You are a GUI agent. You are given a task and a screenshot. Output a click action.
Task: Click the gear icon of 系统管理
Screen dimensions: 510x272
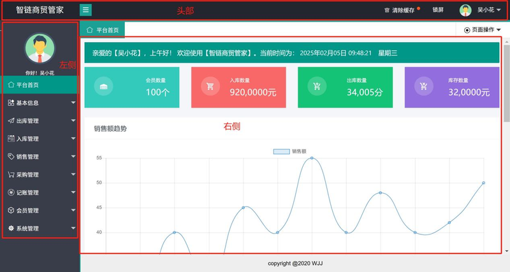11,228
